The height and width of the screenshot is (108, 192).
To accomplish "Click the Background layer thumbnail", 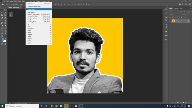I will point(173,21).
